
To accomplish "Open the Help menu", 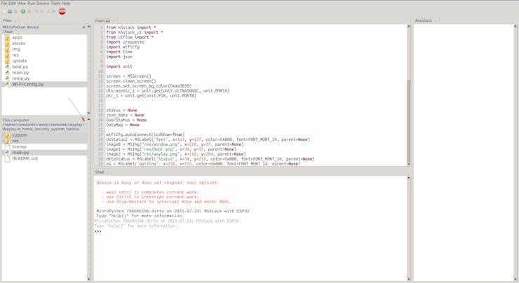I will 66,4.
